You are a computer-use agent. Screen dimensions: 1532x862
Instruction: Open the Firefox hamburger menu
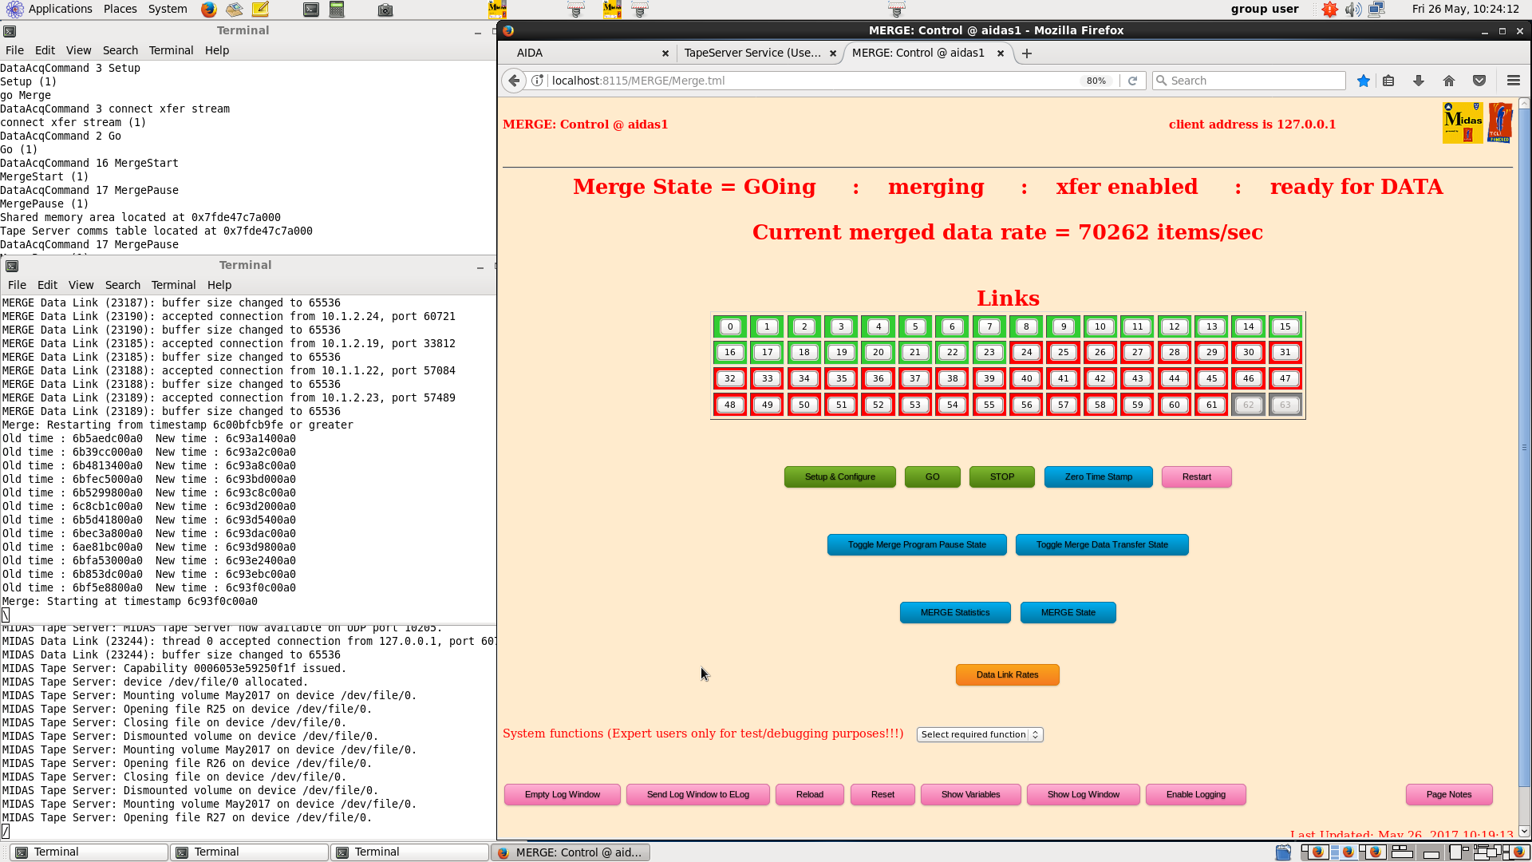[x=1513, y=81]
